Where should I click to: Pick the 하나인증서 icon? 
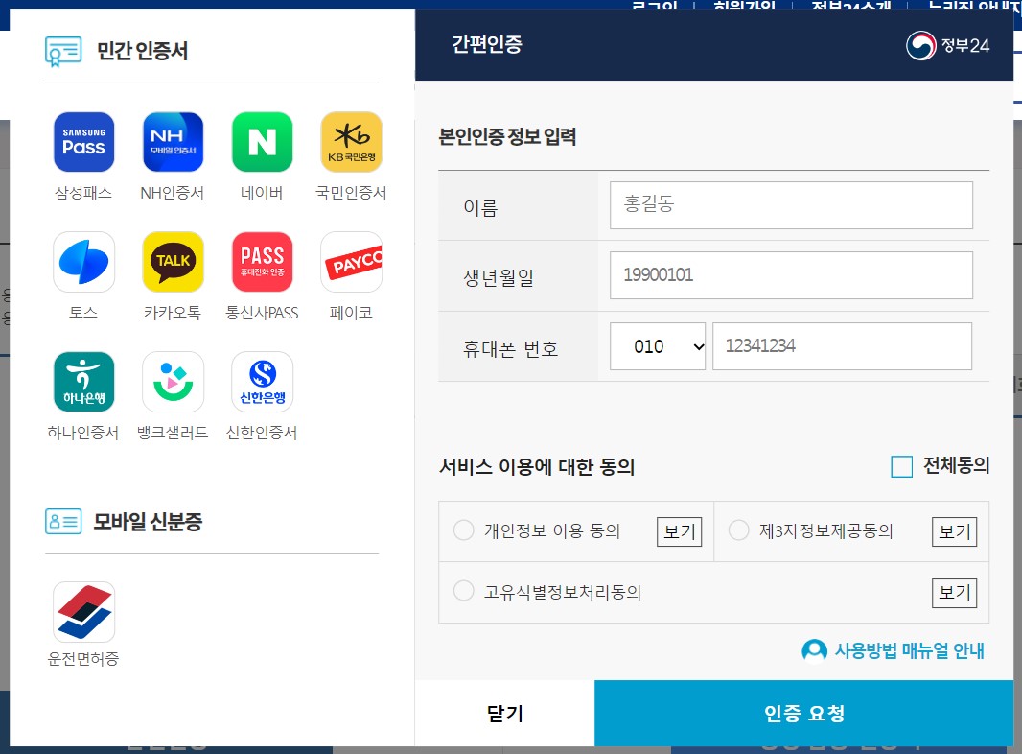click(x=83, y=381)
